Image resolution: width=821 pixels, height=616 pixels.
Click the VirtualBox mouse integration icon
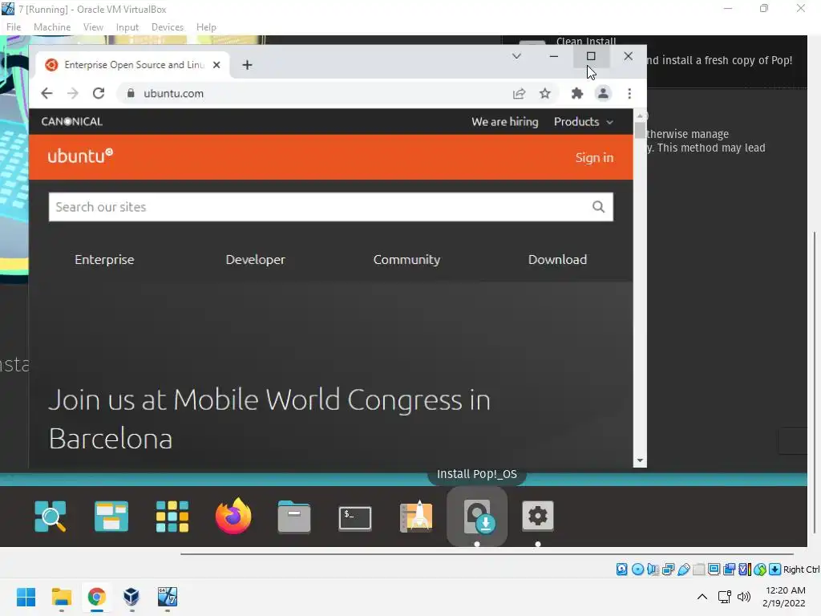[760, 569]
